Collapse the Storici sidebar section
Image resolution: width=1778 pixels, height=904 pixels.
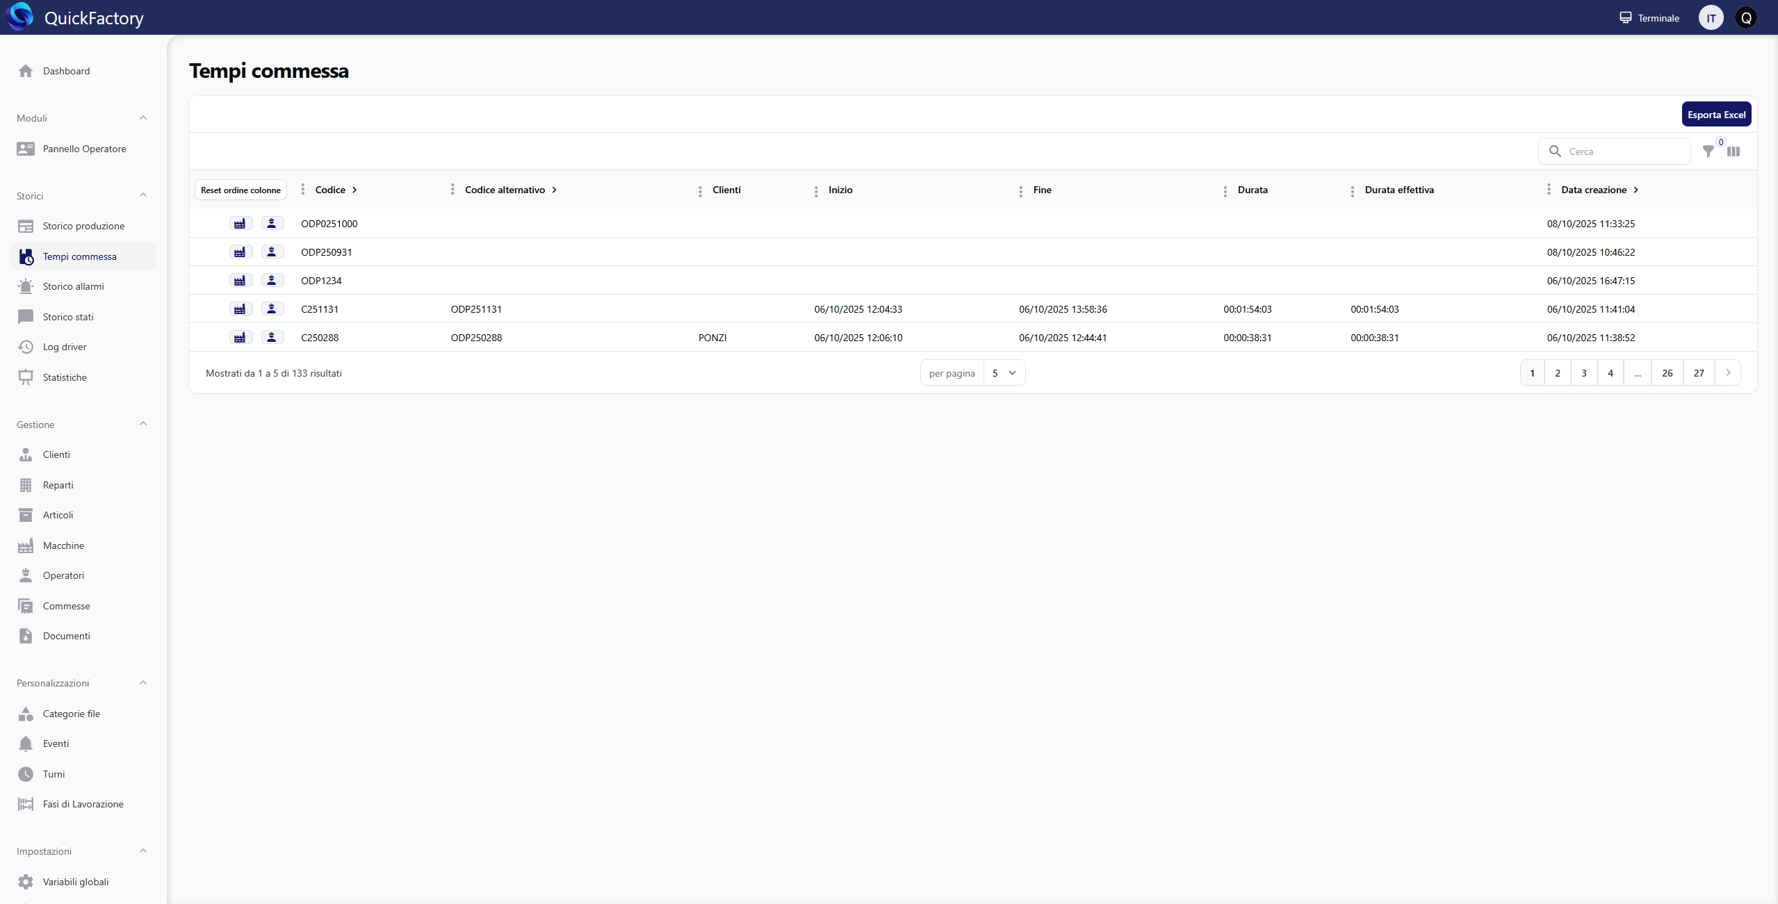143,196
